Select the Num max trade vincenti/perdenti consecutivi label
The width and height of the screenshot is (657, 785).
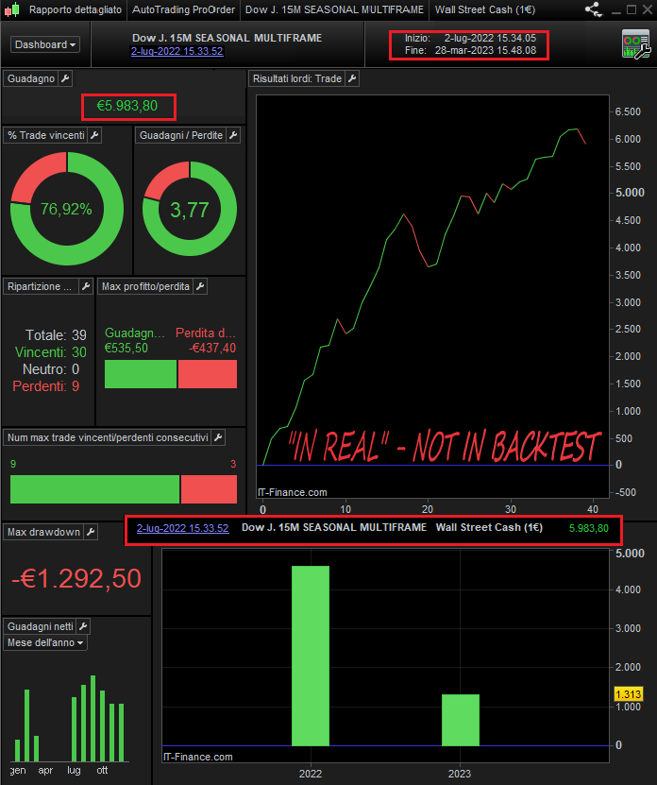(108, 437)
